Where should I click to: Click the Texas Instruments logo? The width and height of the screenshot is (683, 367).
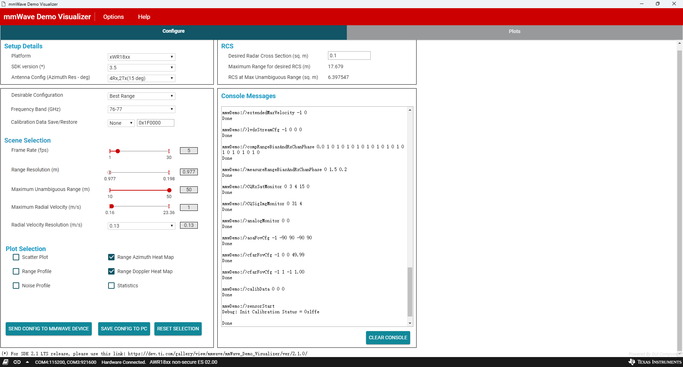pos(655,362)
